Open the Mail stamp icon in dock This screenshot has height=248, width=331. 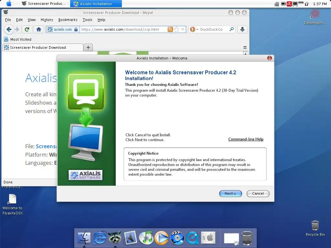coord(131,238)
